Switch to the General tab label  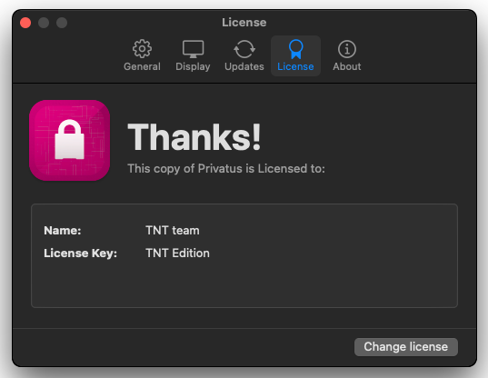[x=143, y=66]
